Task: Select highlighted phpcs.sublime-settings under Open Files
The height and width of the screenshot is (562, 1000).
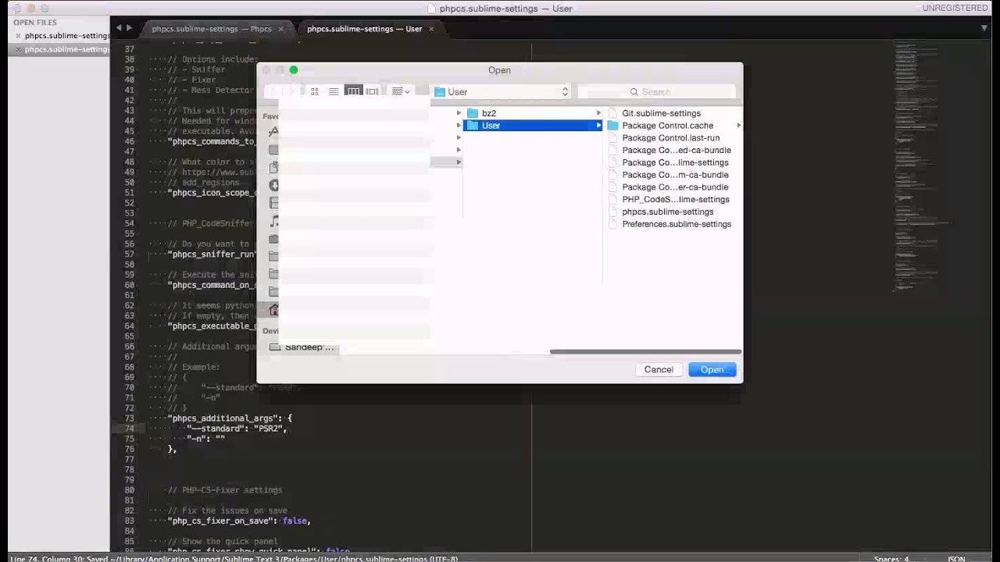Action: (66, 49)
